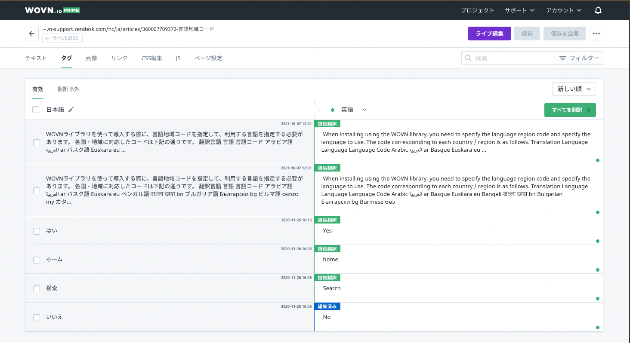630x343 pixels.
Task: Click the 検索 search input field
Action: [x=512, y=58]
